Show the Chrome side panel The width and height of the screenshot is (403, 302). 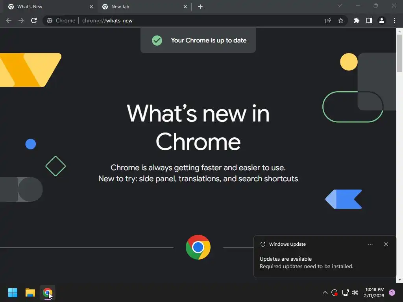369,20
